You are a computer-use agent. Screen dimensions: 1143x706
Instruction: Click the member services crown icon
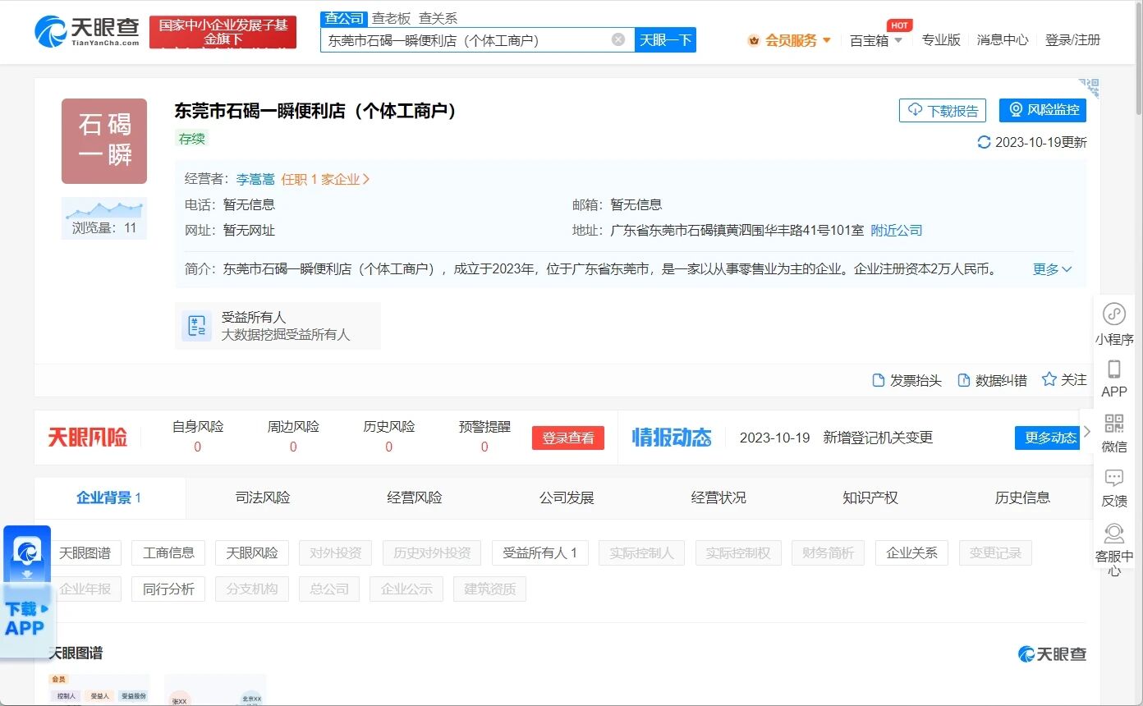pos(754,40)
